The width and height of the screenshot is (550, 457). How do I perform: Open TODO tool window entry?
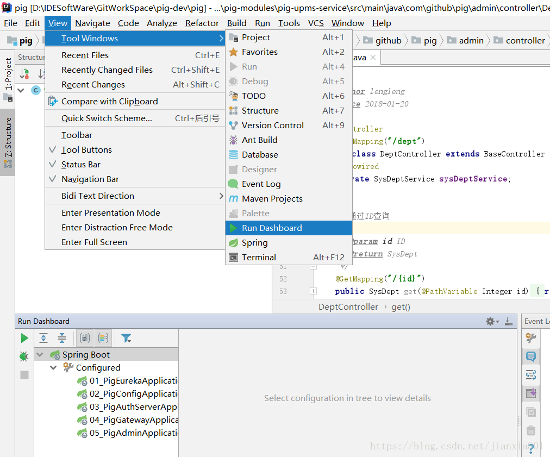[289, 96]
